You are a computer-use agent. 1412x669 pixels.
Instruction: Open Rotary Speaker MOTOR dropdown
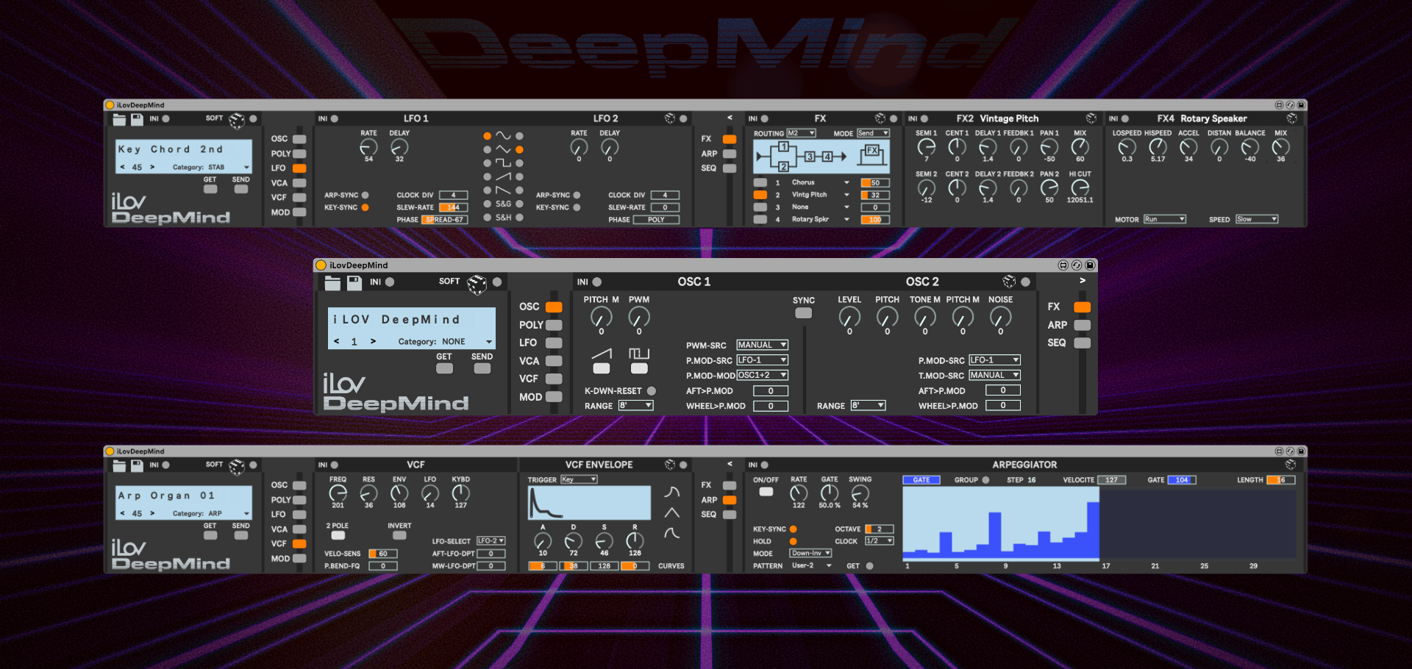point(1165,219)
